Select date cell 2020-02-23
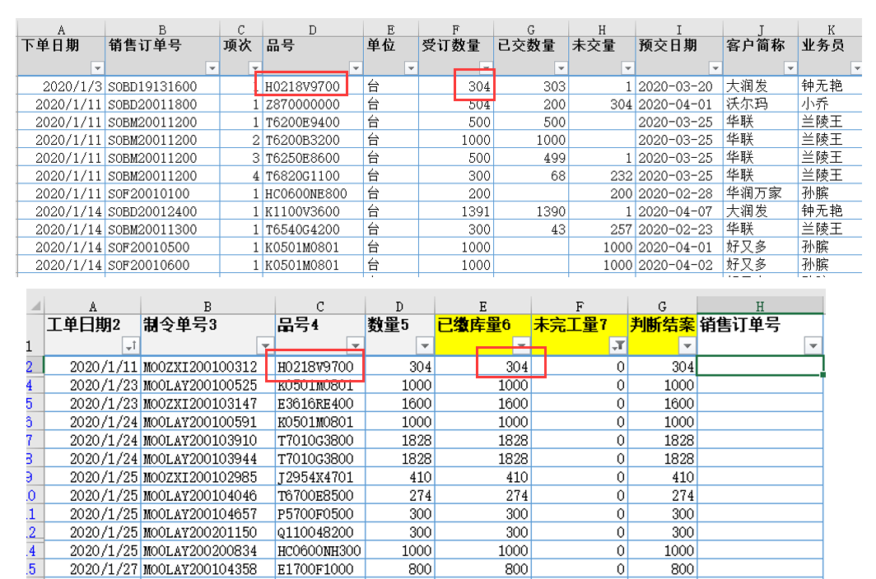 tap(679, 229)
